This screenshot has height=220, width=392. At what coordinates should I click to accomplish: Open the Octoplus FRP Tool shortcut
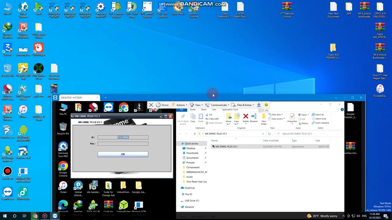point(23,71)
